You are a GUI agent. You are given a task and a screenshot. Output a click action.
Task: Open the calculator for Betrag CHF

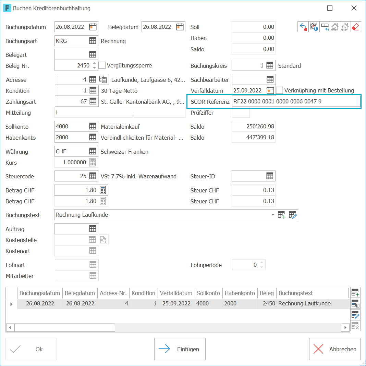(103, 190)
